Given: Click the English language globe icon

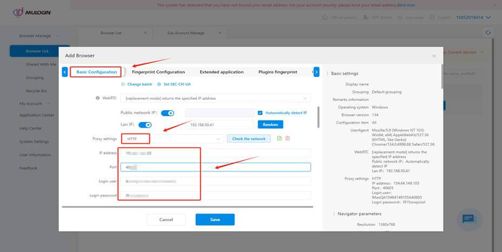Looking at the screenshot, I should [432, 17].
